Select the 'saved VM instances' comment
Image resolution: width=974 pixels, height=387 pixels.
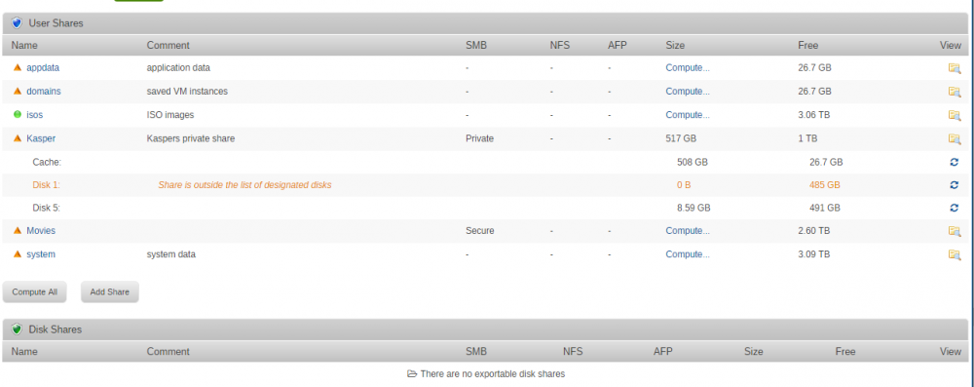(187, 92)
